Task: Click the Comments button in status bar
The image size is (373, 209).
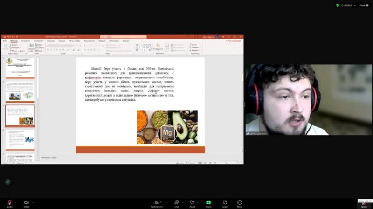Action: pos(191,163)
